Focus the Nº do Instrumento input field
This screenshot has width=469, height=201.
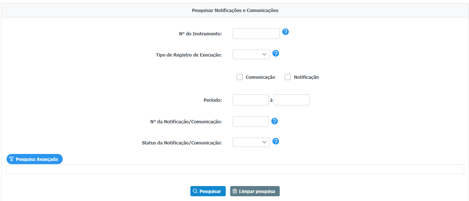click(256, 34)
